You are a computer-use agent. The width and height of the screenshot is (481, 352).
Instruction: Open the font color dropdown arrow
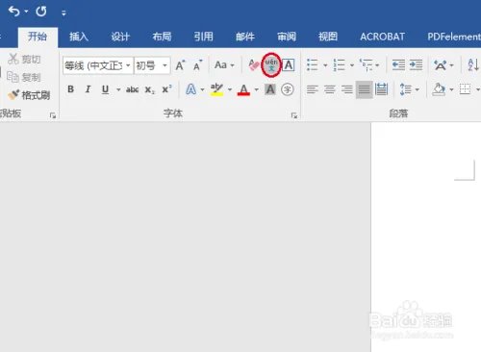point(257,89)
